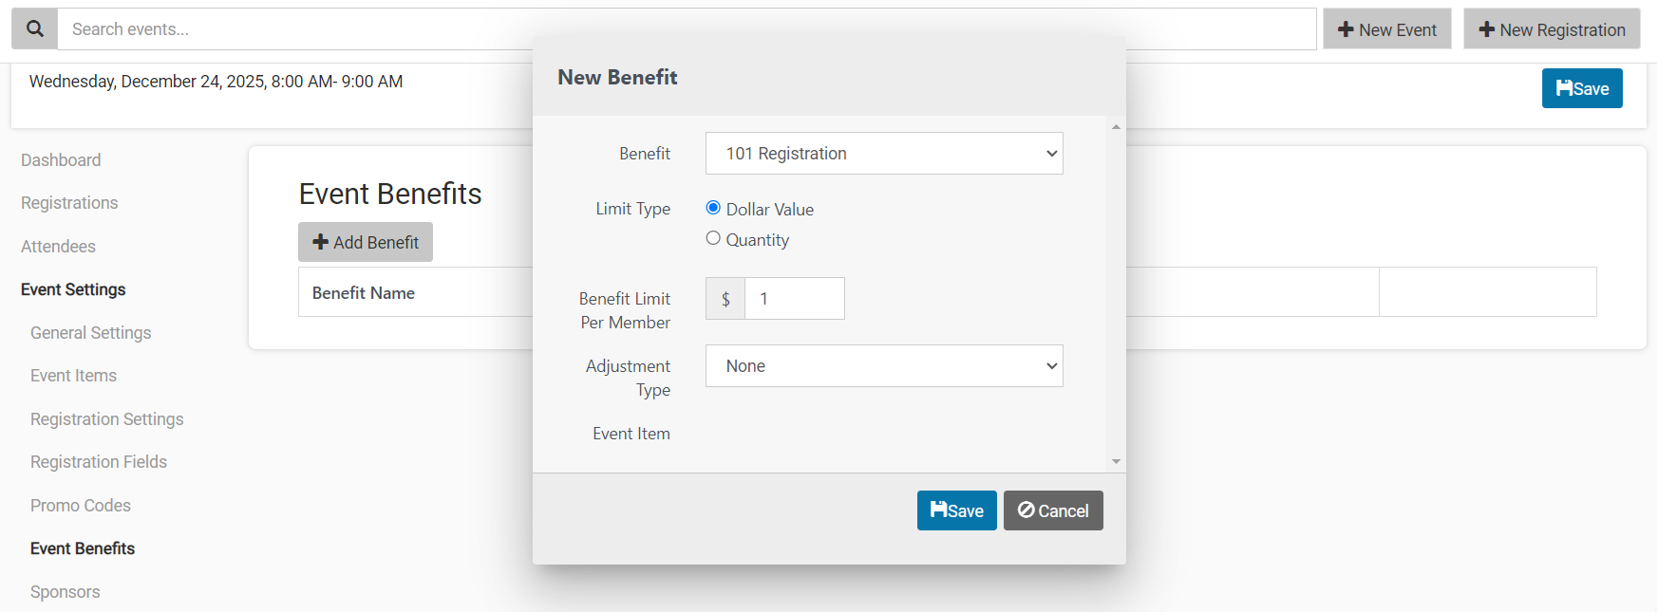Click the floppy disk icon on the page Save button
The image size is (1657, 612).
coord(1564,87)
